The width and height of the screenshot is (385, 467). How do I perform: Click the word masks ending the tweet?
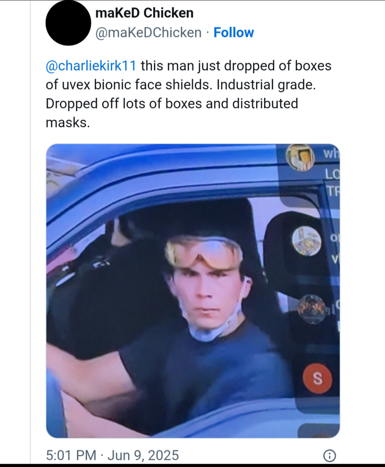67,123
